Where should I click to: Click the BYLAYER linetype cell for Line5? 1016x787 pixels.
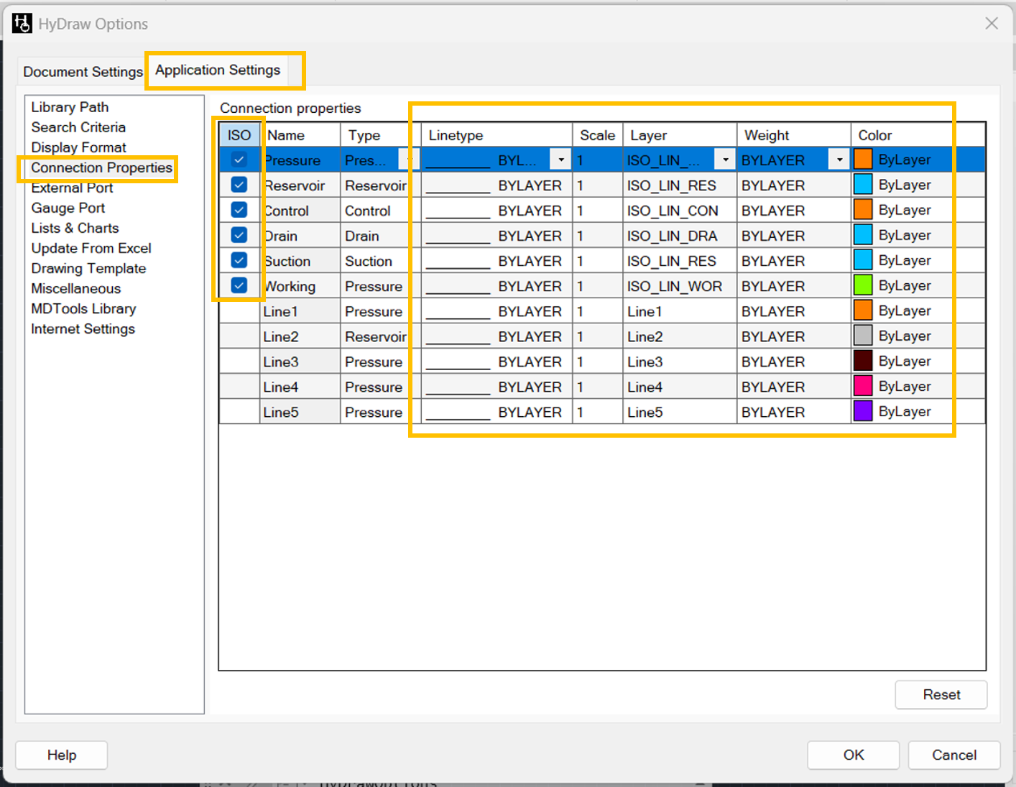[x=497, y=412]
